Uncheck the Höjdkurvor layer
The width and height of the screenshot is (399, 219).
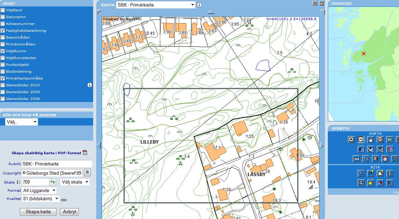tap(2, 51)
